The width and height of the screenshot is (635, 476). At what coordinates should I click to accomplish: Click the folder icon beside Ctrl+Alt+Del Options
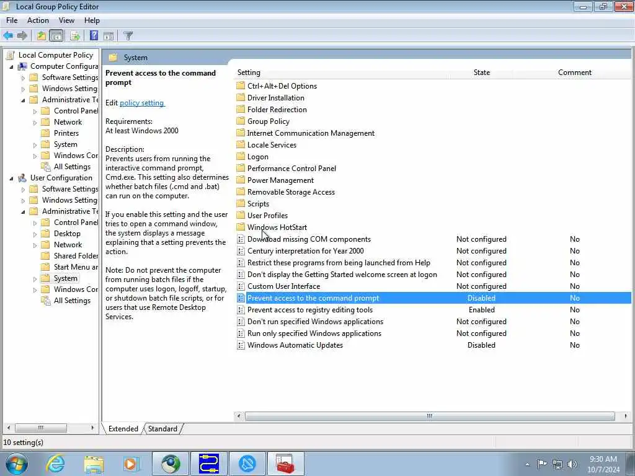click(241, 86)
